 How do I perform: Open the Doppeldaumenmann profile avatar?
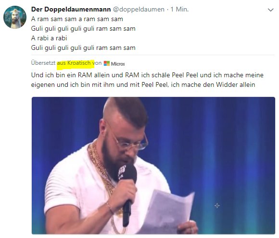click(x=15, y=17)
